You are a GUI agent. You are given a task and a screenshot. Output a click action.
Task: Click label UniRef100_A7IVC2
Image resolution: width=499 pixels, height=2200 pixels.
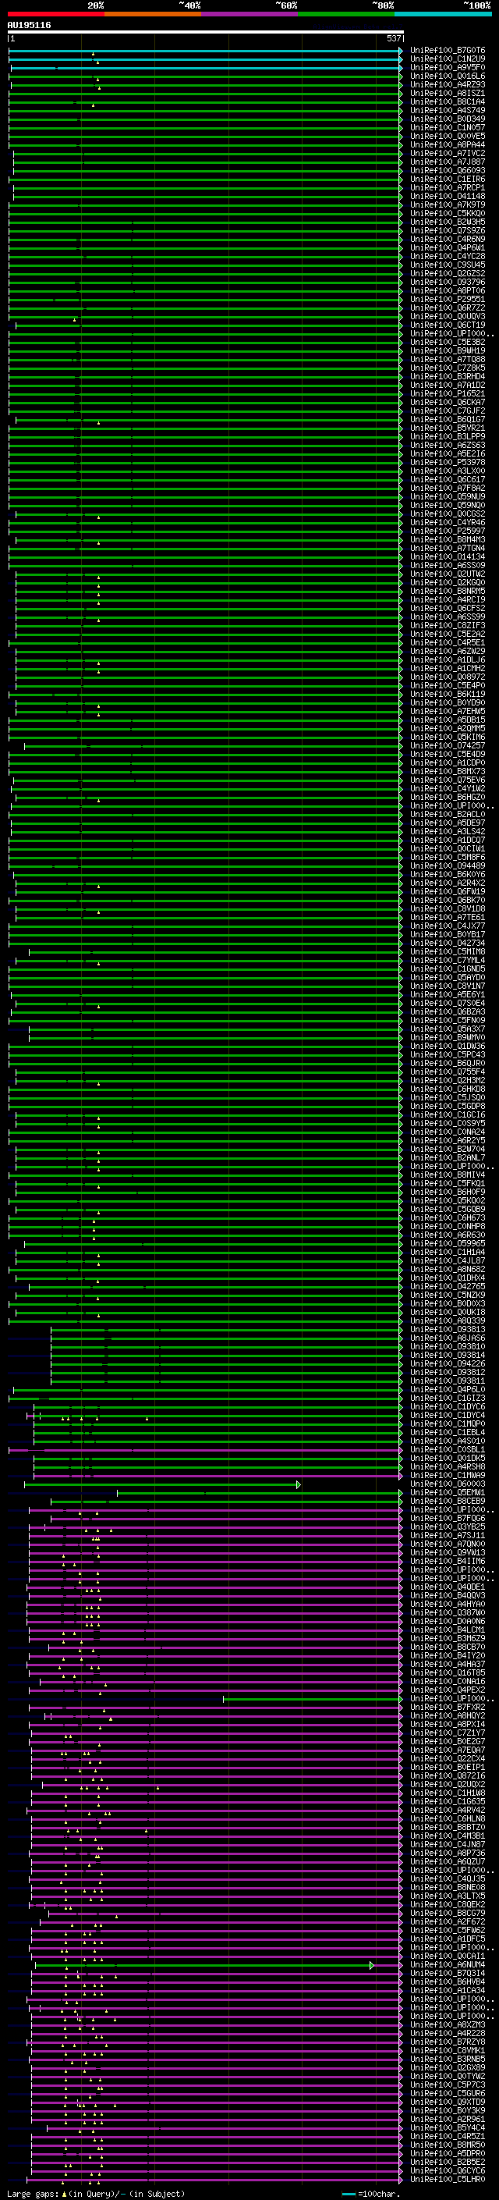(x=448, y=153)
